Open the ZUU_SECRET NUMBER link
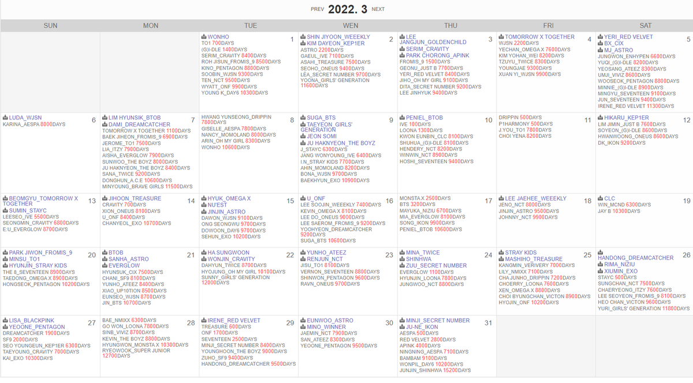 coord(436,266)
